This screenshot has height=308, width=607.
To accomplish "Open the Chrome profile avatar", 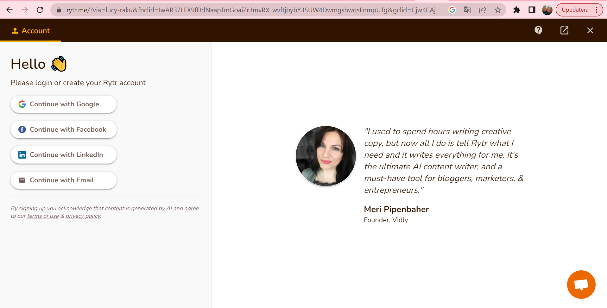I will (547, 10).
